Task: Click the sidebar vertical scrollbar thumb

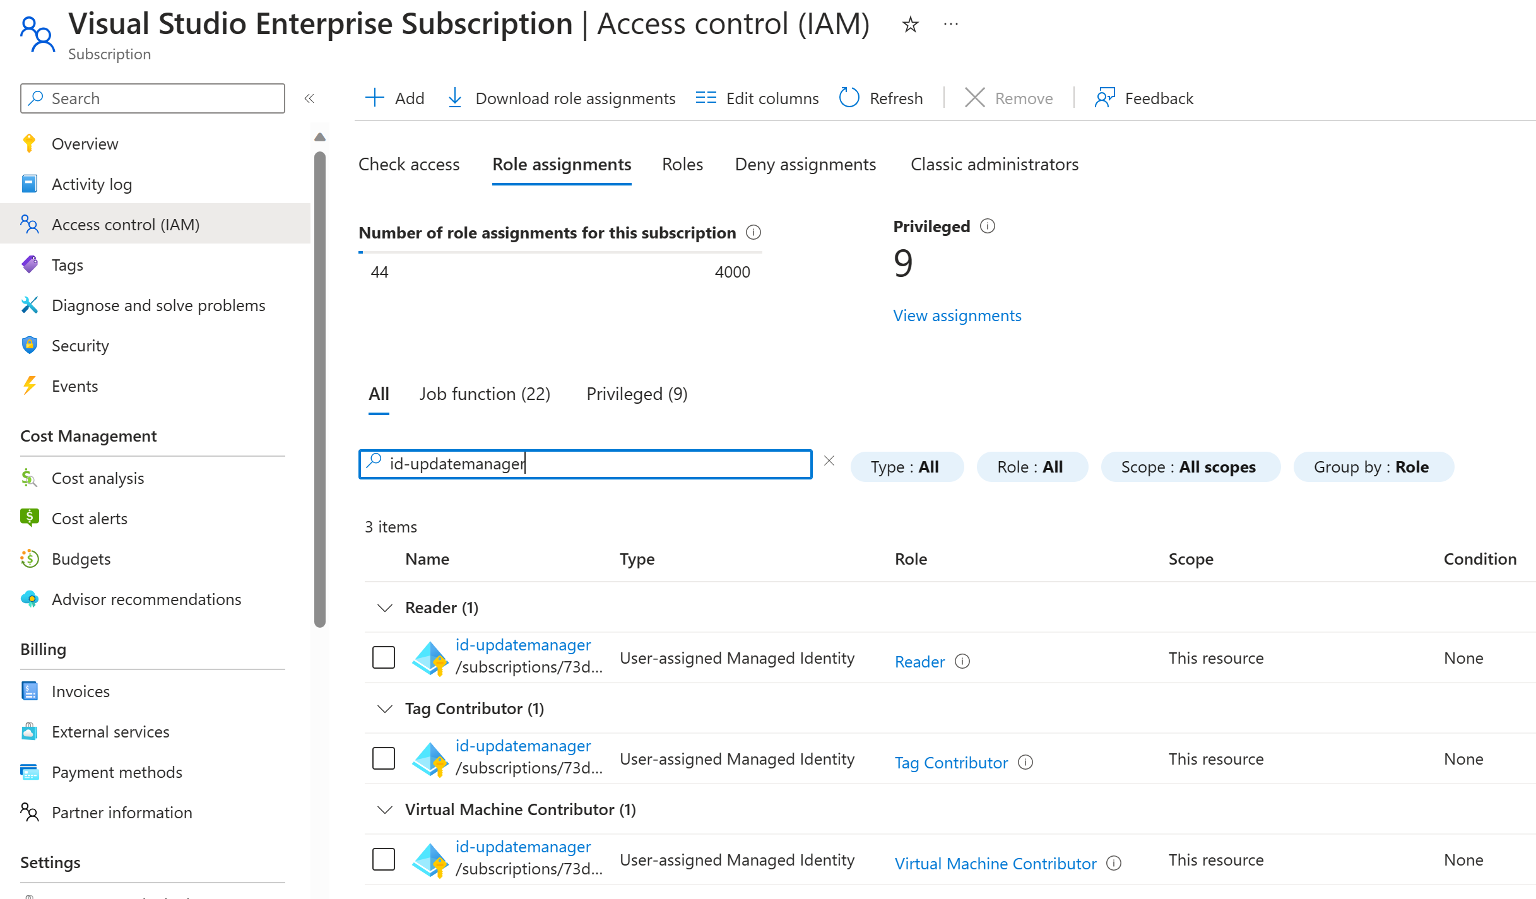Action: click(320, 389)
